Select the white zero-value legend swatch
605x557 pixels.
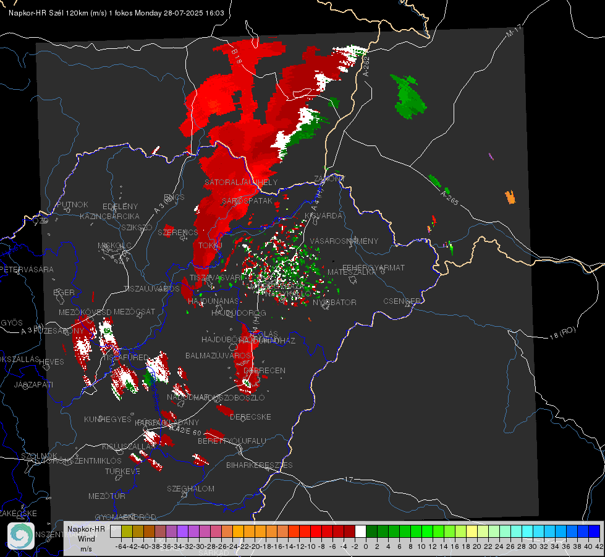360,531
